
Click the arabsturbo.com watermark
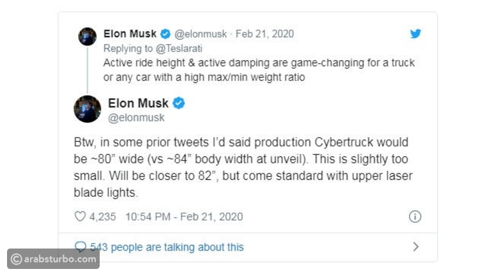[54, 259]
